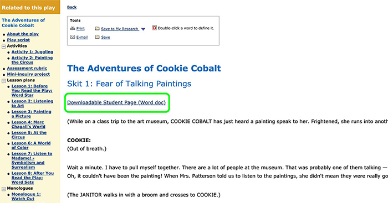Select Lesson 4: Marc Chagall's World
The image size is (388, 203).
coord(28,124)
